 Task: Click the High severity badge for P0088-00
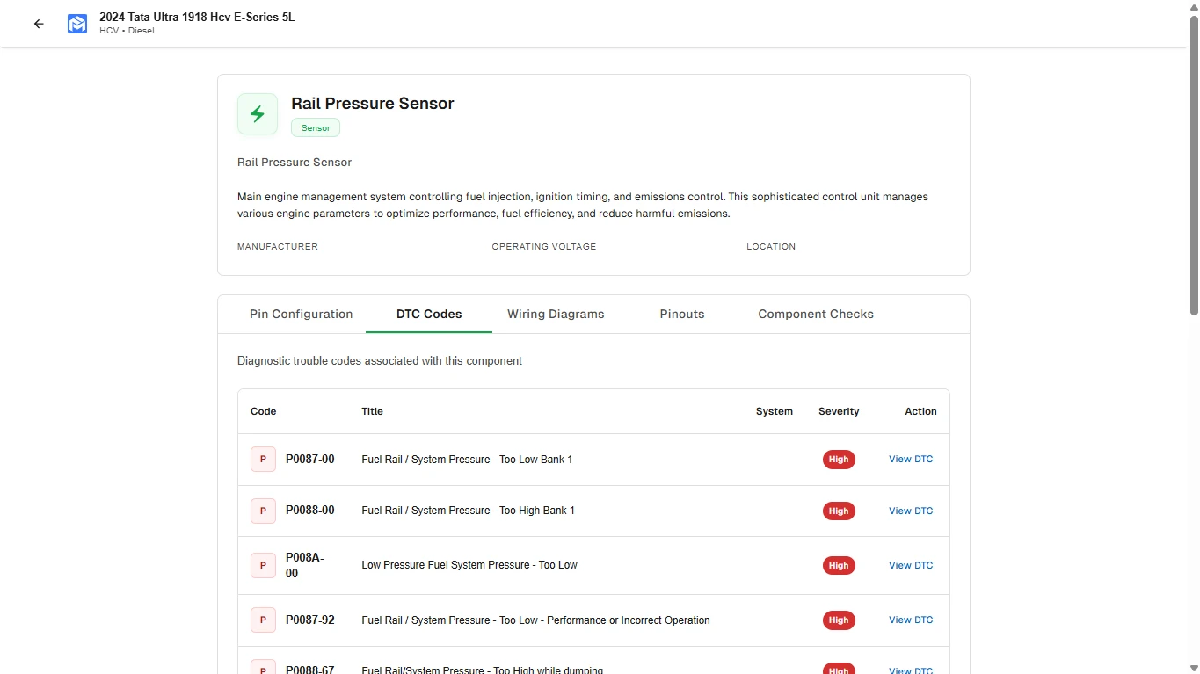(839, 511)
